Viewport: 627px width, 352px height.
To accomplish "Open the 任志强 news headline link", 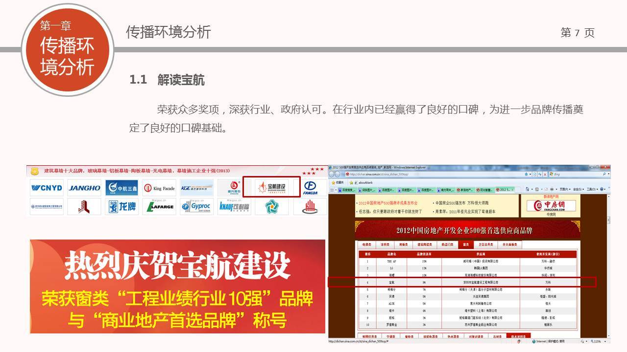I will point(390,212).
